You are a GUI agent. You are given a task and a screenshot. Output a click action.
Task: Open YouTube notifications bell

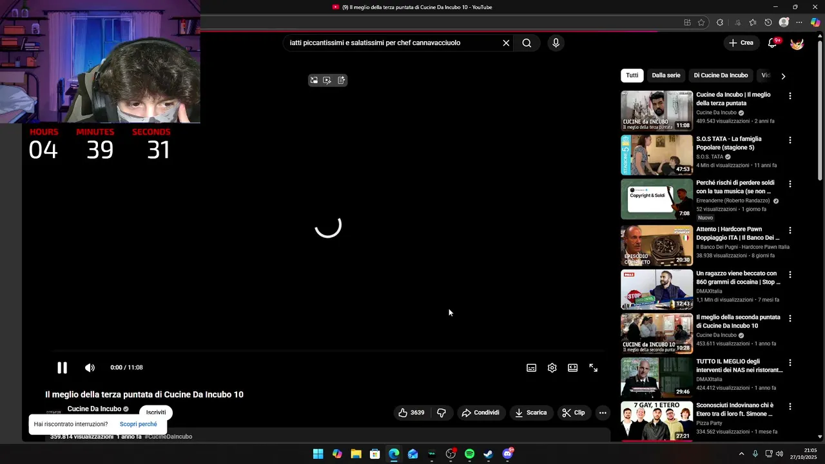tap(772, 43)
